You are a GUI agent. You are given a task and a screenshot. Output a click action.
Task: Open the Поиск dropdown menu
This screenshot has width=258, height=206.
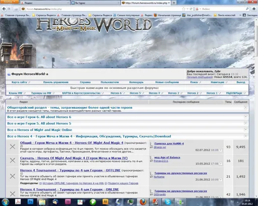[x=196, y=82]
